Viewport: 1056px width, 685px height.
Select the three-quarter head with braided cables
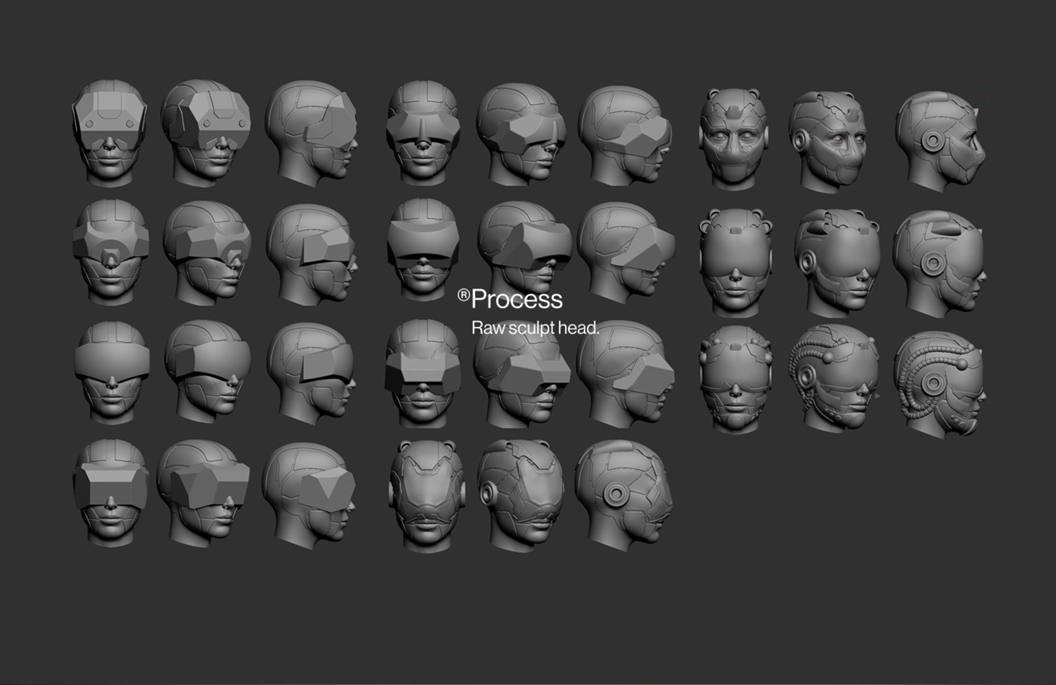click(835, 378)
